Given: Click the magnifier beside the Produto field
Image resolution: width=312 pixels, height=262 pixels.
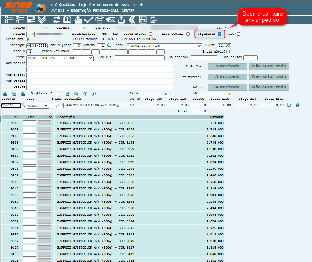Looking at the screenshot, I should click(23, 105).
